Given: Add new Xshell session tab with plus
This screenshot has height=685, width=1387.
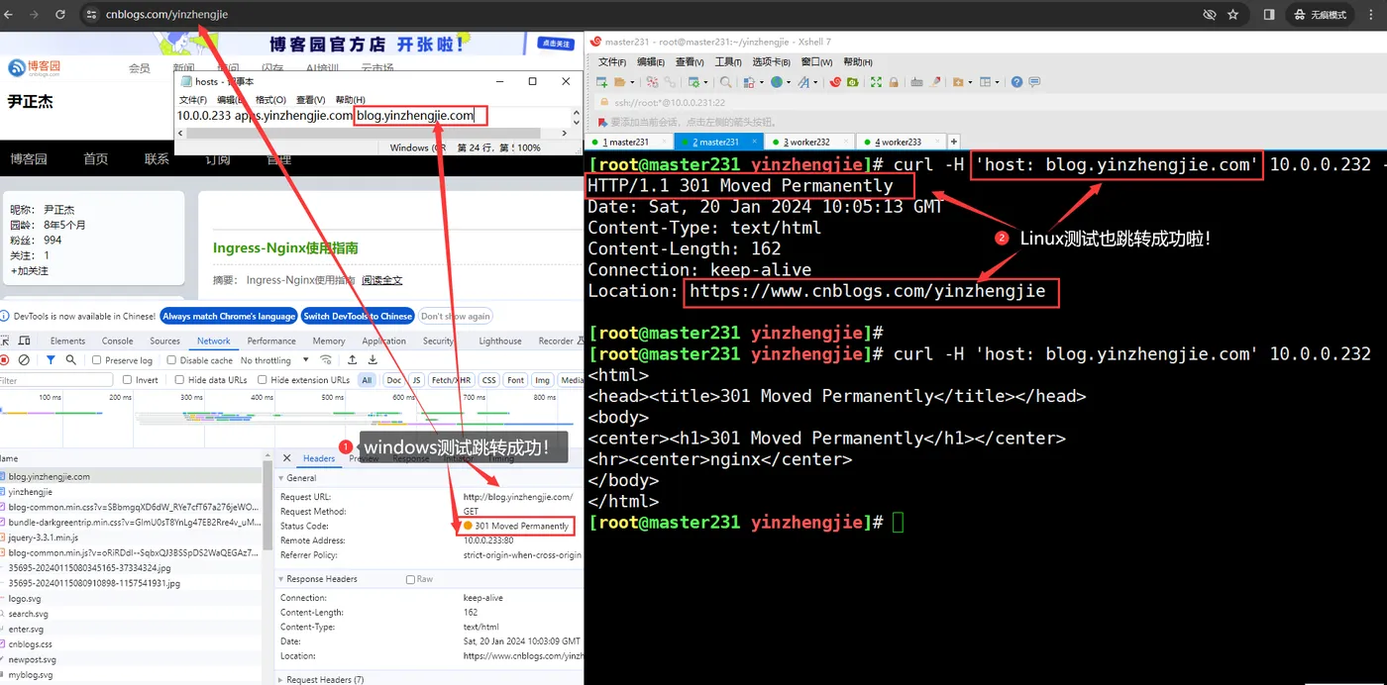Looking at the screenshot, I should (954, 142).
